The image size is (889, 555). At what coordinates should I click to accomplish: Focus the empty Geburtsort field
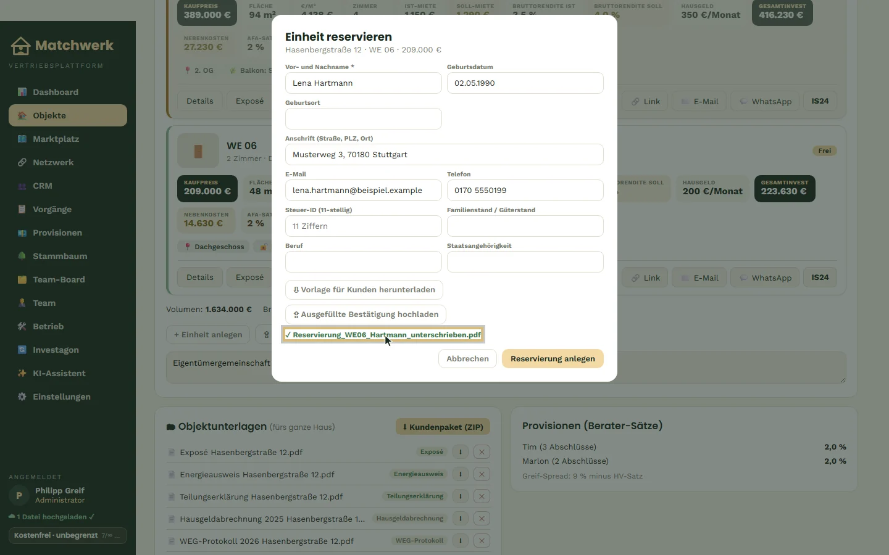coord(364,119)
